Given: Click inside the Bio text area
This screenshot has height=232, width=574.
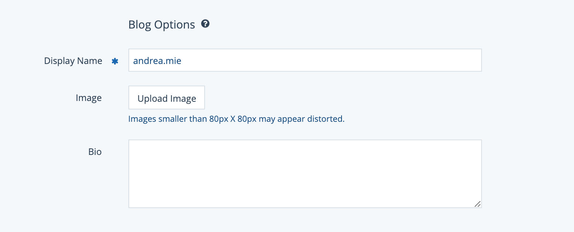Looking at the screenshot, I should pos(305,173).
